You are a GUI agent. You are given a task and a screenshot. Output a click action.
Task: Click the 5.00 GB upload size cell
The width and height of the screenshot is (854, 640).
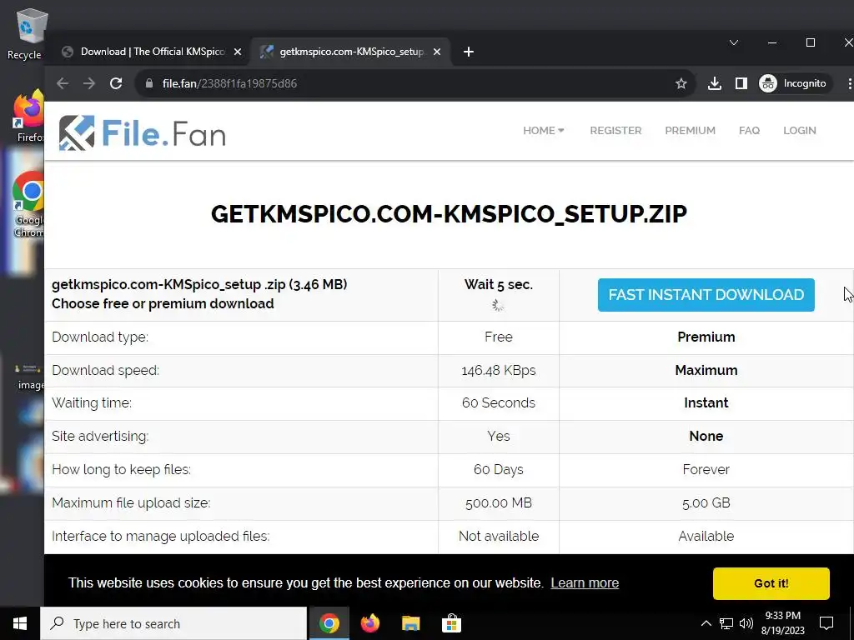tap(706, 502)
